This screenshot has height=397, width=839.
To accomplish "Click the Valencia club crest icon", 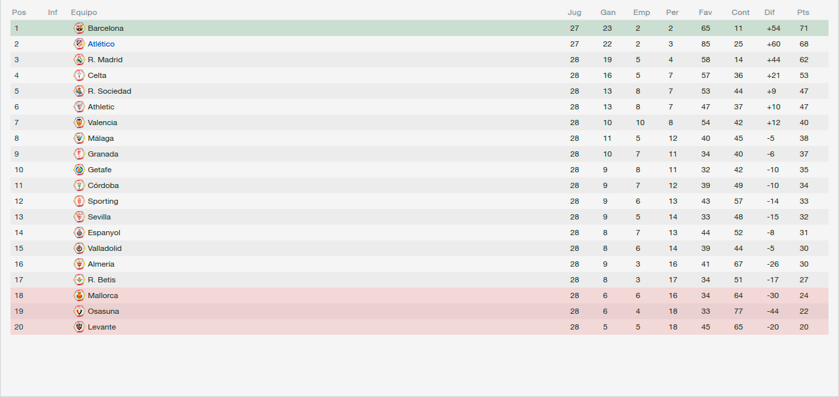I will 79,123.
